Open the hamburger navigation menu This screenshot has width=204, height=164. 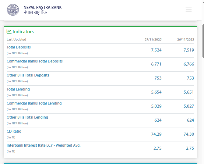pos(188,10)
